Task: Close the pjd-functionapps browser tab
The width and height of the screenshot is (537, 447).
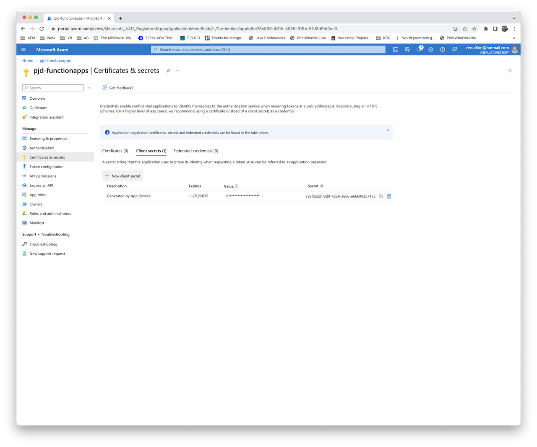Action: pyautogui.click(x=109, y=18)
